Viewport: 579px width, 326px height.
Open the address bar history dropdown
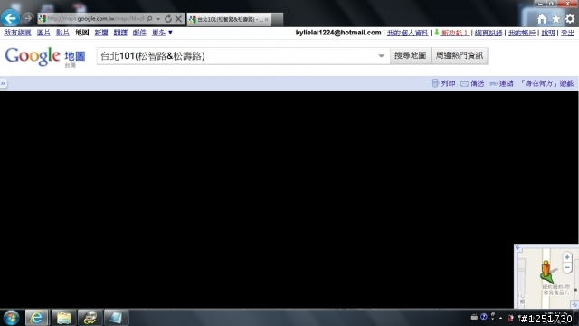pyautogui.click(x=158, y=19)
